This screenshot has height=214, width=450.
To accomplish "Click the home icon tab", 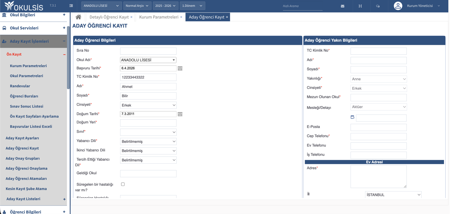I will pyautogui.click(x=78, y=17).
